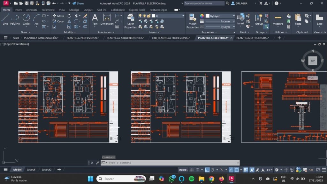Open the annotation scale 1:1 dropdown
The height and width of the screenshot is (184, 327).
pyautogui.click(x=270, y=170)
